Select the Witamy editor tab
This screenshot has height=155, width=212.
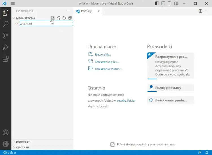(x=88, y=11)
